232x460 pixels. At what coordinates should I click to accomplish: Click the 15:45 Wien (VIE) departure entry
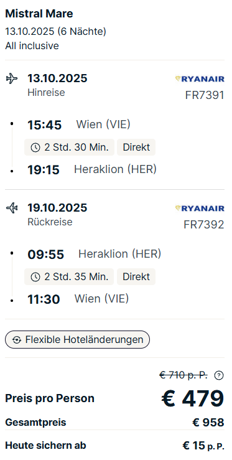coord(79,124)
